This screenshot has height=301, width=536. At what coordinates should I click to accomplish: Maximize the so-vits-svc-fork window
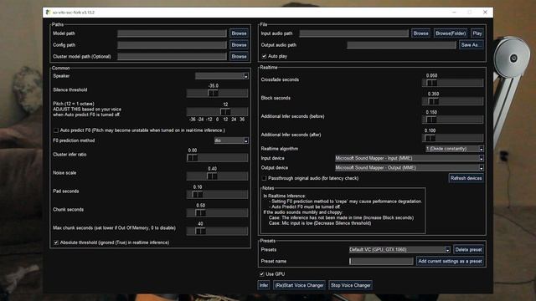tap(470, 13)
